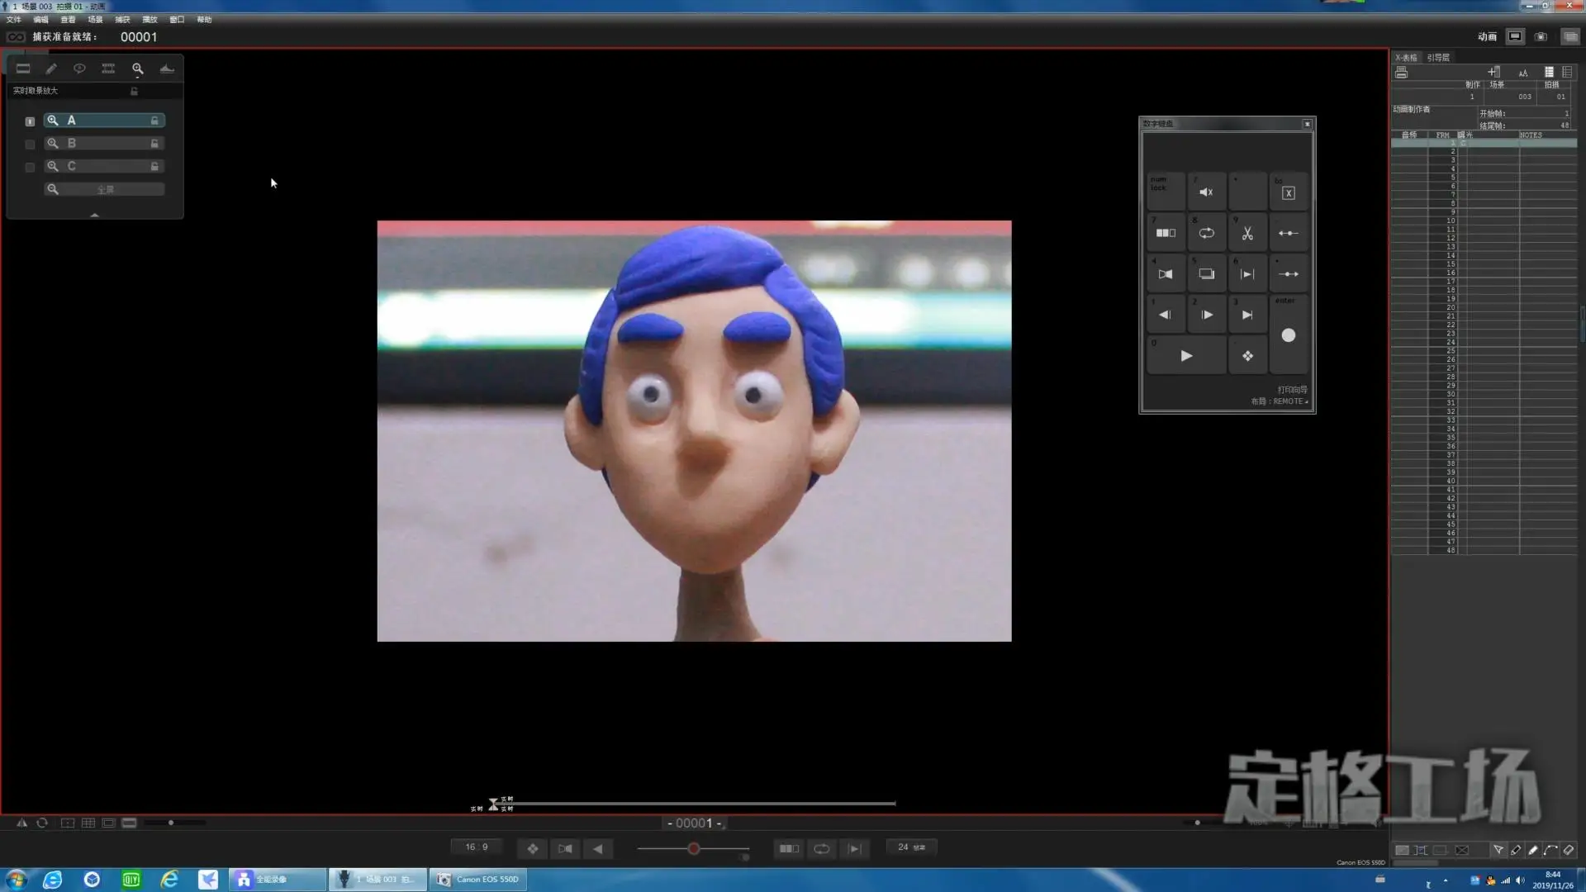The width and height of the screenshot is (1586, 892).
Task: Select the composition guides tool icon
Action: tap(23, 69)
